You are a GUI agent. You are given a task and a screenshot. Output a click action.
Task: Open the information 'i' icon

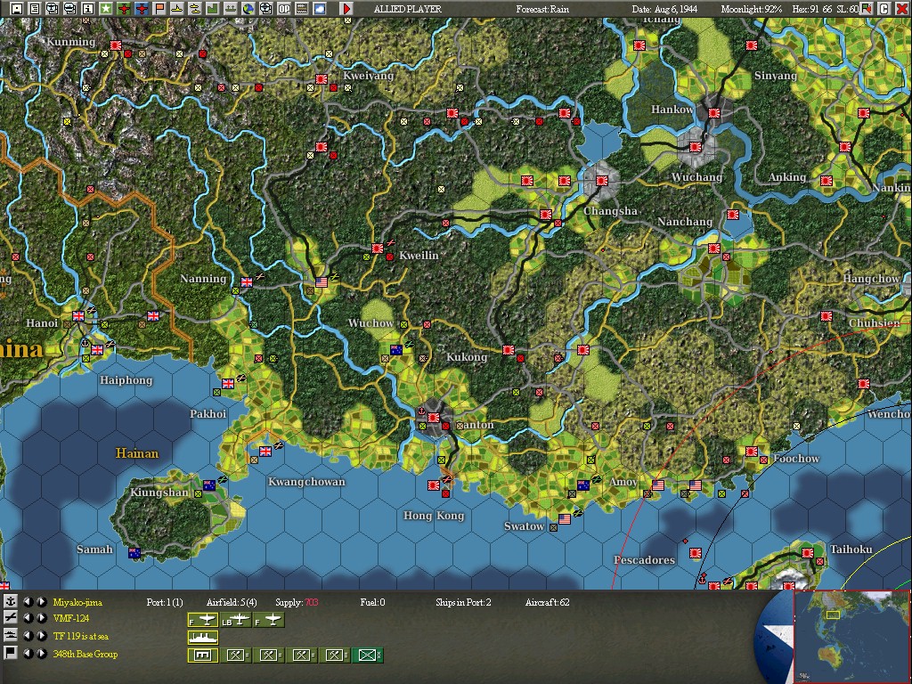[x=88, y=8]
